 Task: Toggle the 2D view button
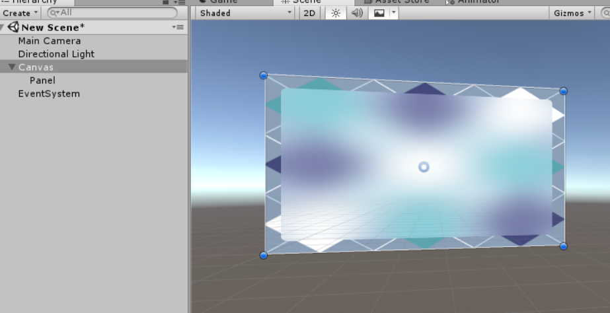pyautogui.click(x=309, y=13)
